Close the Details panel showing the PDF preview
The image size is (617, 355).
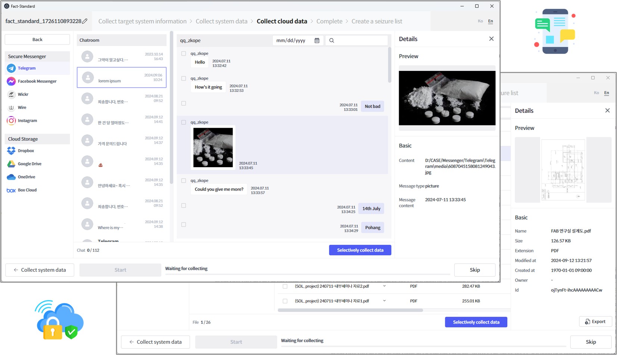tap(607, 110)
